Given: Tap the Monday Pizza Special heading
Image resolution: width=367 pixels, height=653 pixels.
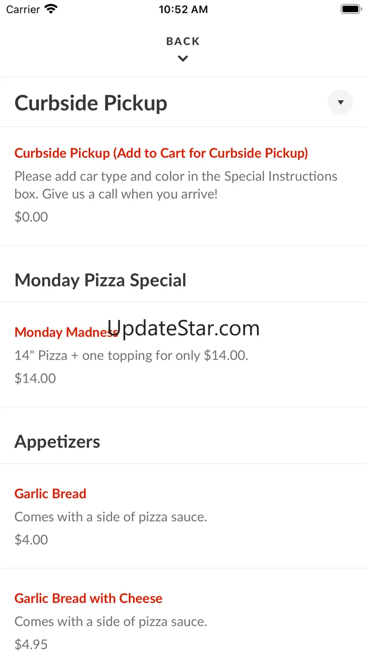Looking at the screenshot, I should [100, 280].
